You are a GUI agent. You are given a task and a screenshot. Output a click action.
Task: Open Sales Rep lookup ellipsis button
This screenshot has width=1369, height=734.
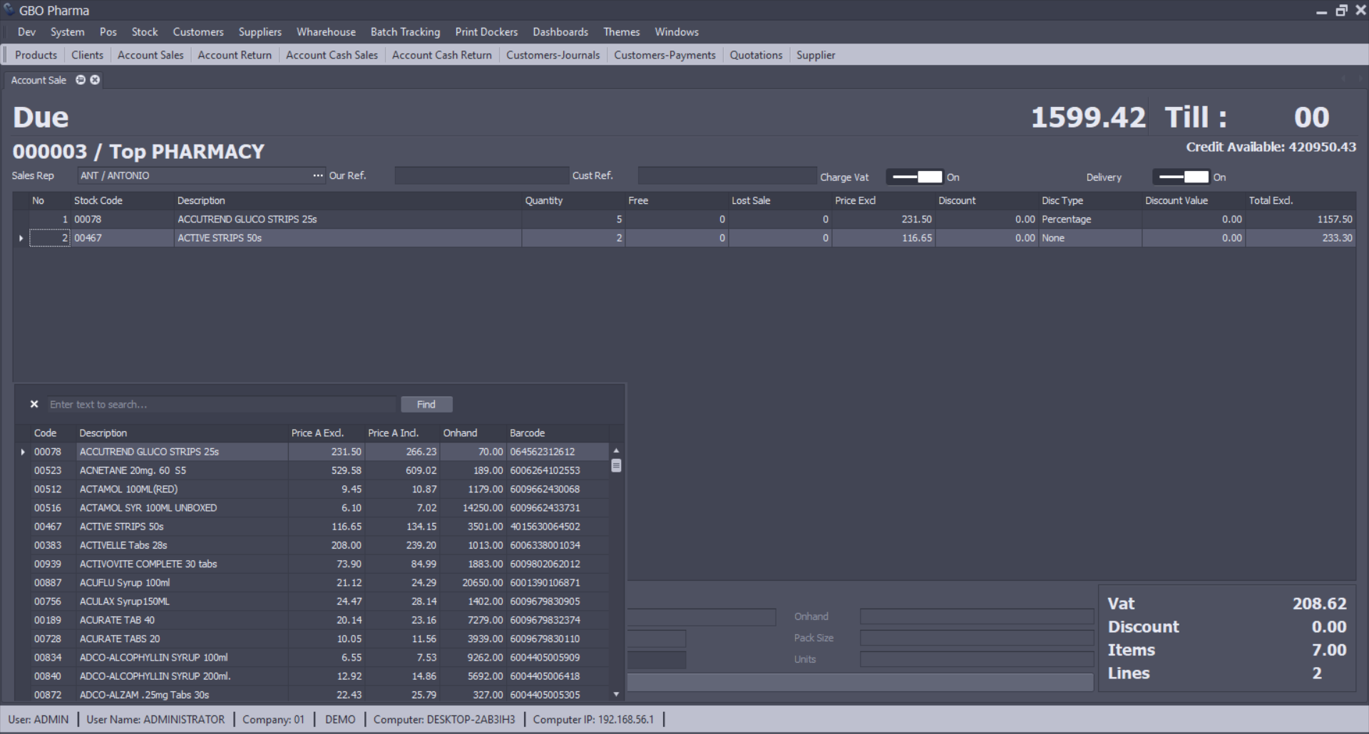pos(318,175)
